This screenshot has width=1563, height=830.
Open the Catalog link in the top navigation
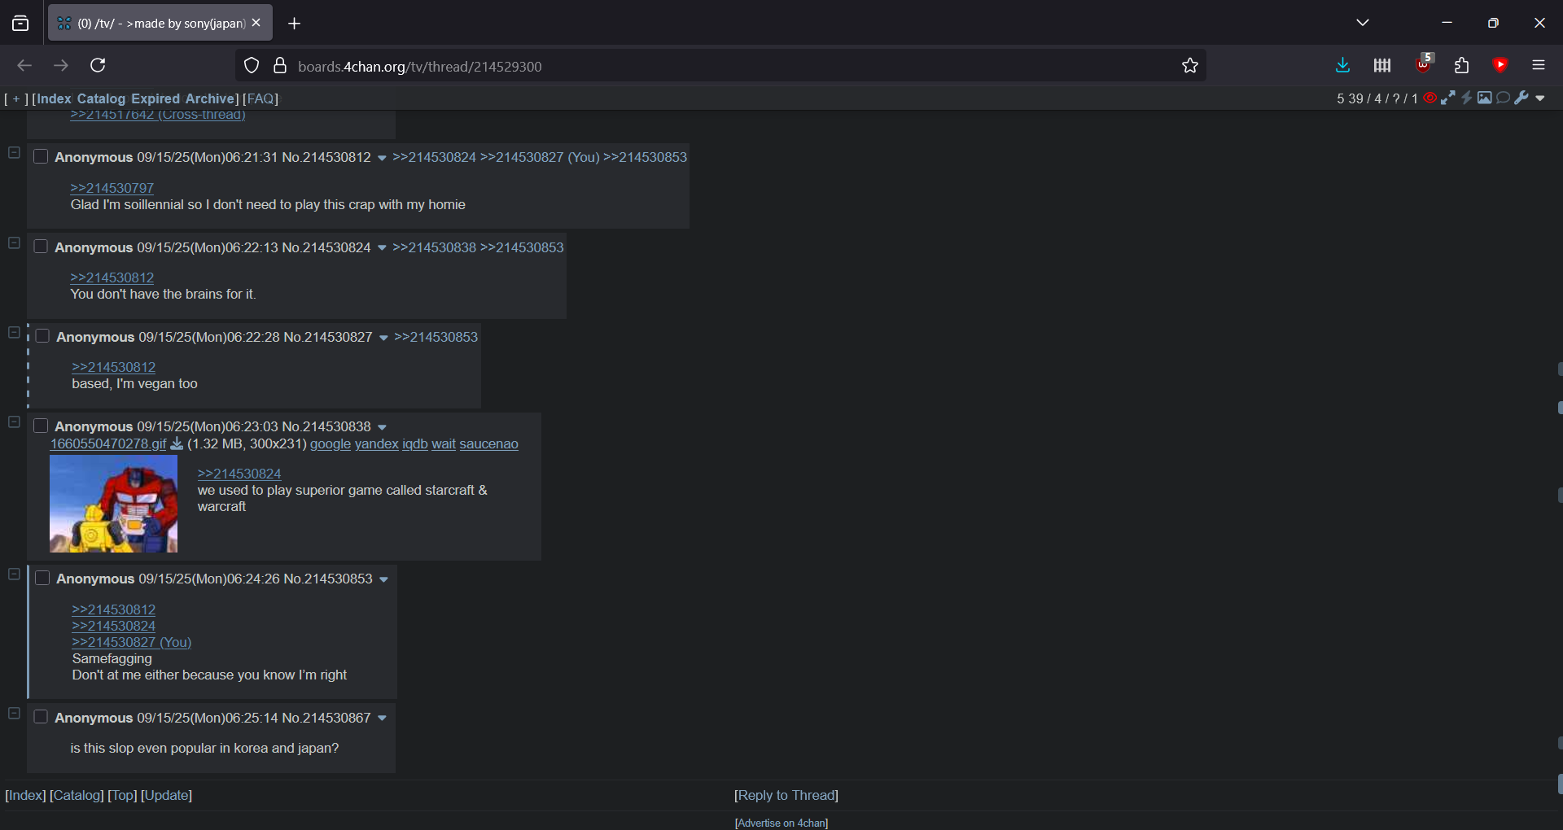coord(101,98)
